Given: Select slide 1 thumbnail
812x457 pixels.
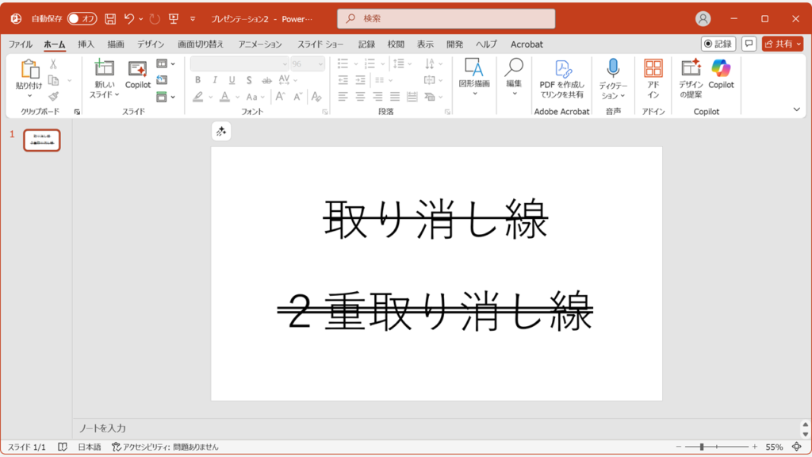Looking at the screenshot, I should 42,140.
